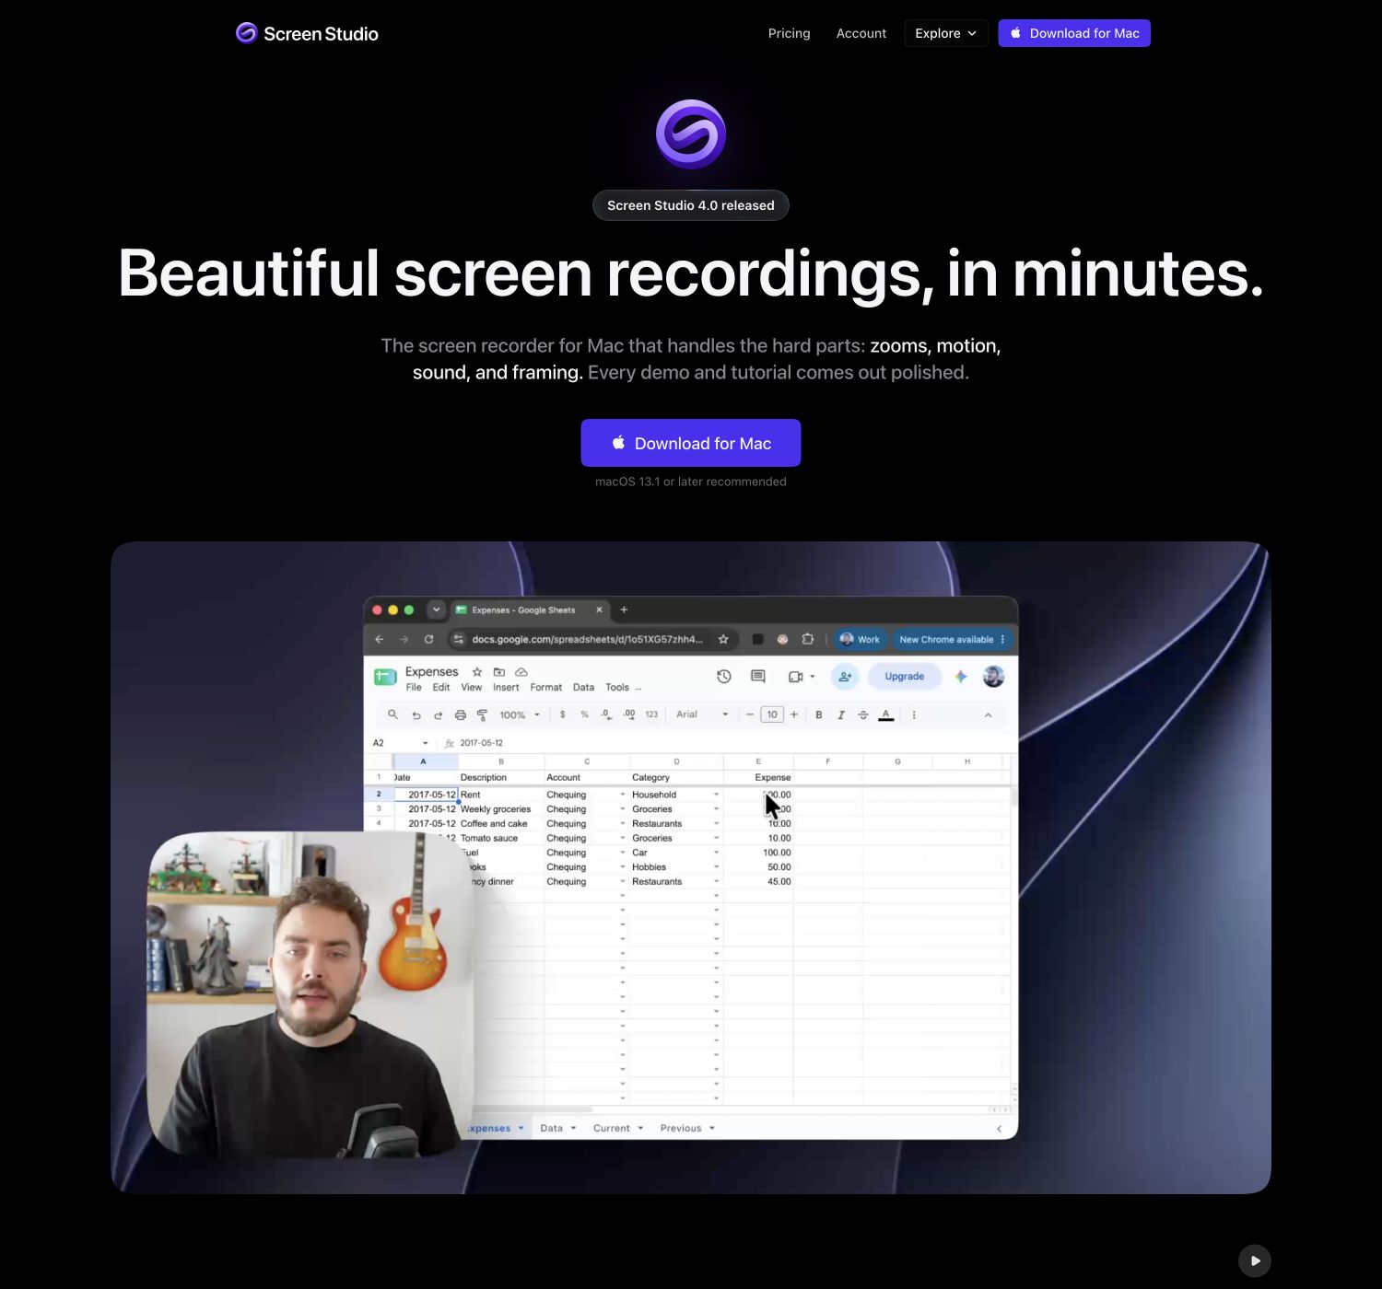Click the Chrome reload icon

coord(428,639)
